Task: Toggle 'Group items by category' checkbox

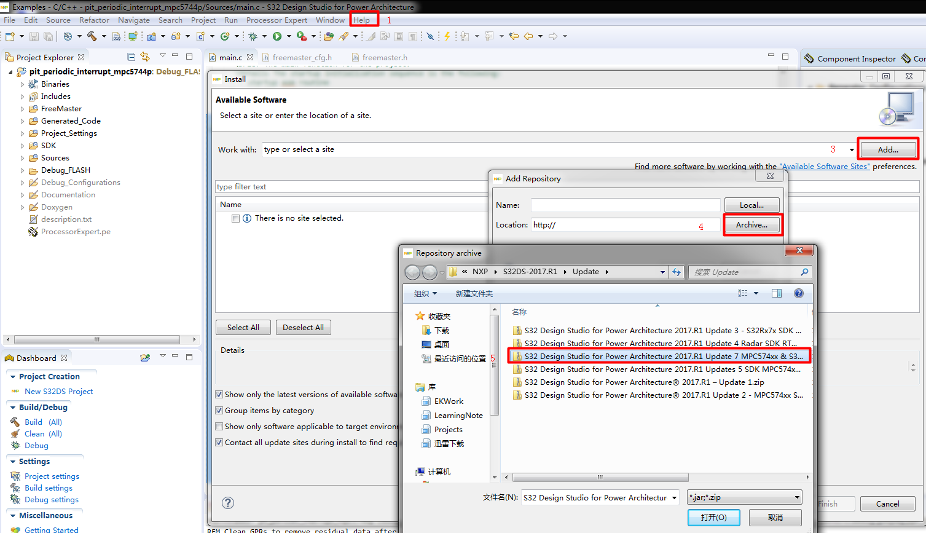Action: point(219,411)
